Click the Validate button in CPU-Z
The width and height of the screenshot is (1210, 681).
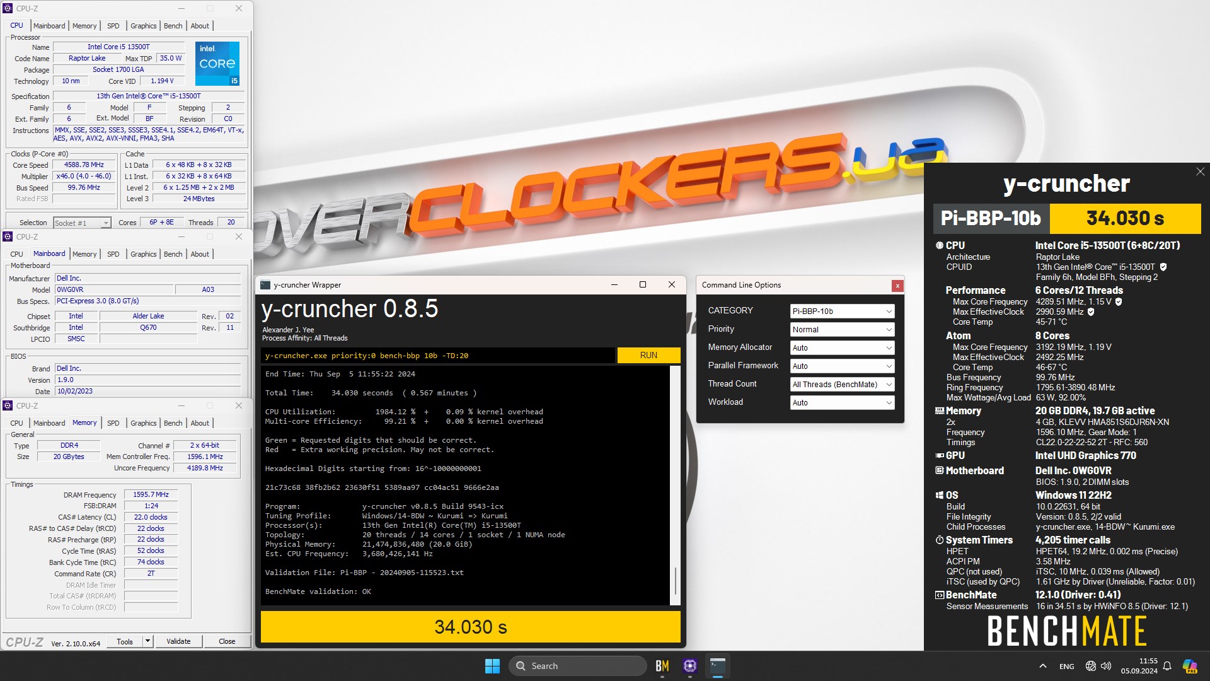pos(178,641)
